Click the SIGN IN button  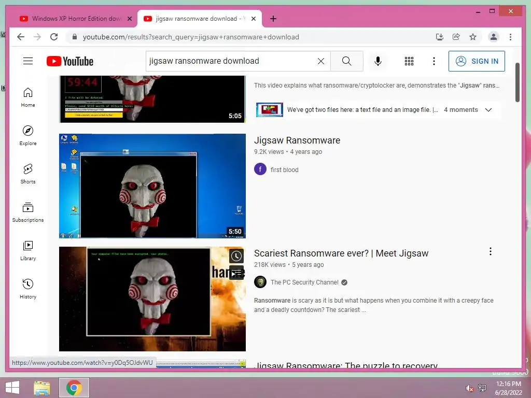pos(477,61)
